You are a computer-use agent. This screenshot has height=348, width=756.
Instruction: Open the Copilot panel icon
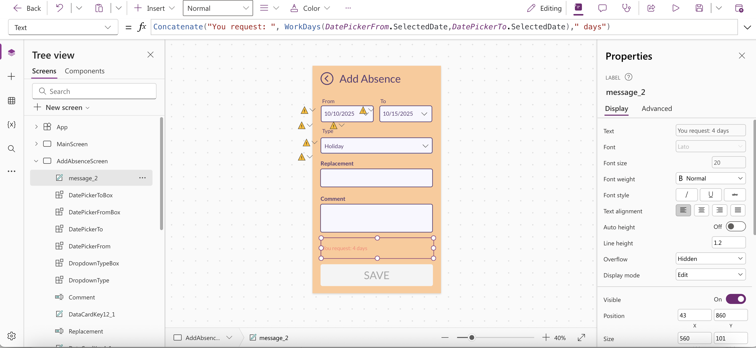pyautogui.click(x=578, y=8)
